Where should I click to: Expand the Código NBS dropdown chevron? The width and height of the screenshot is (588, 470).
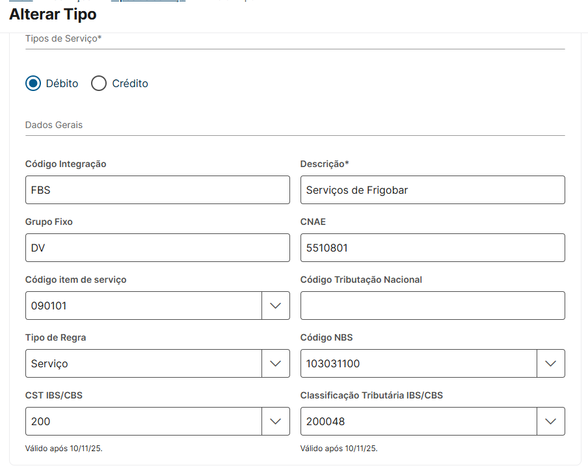[551, 363]
